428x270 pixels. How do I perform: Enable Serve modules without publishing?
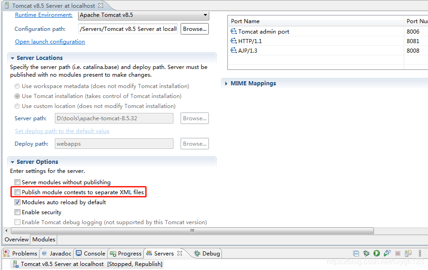[x=17, y=182]
